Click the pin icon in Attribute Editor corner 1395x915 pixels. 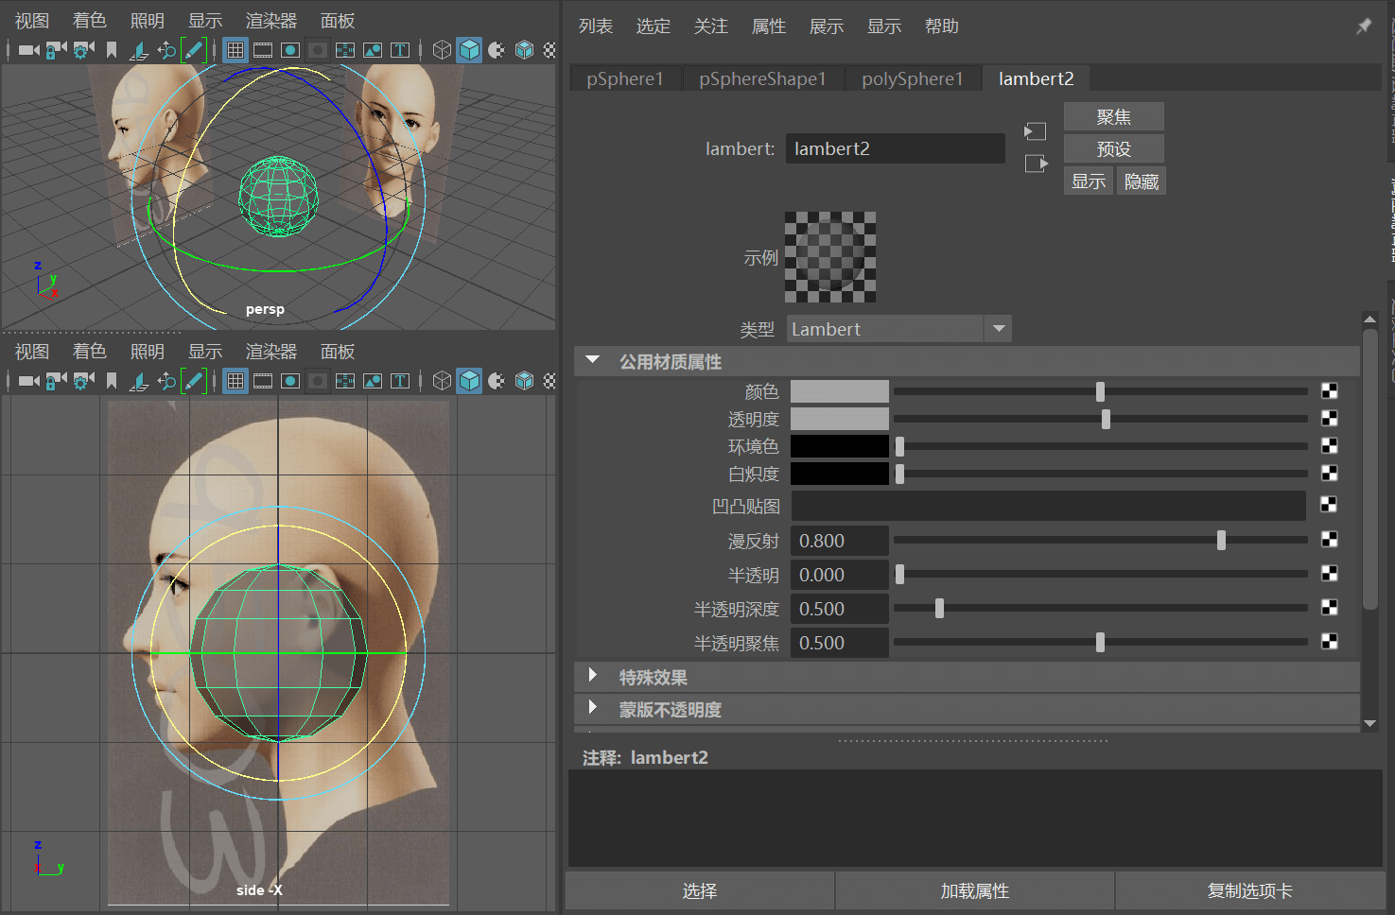1363,26
